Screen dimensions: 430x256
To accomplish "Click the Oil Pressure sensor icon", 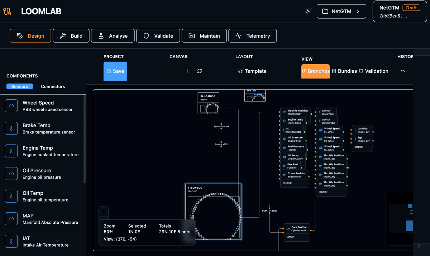I will click(x=11, y=174).
